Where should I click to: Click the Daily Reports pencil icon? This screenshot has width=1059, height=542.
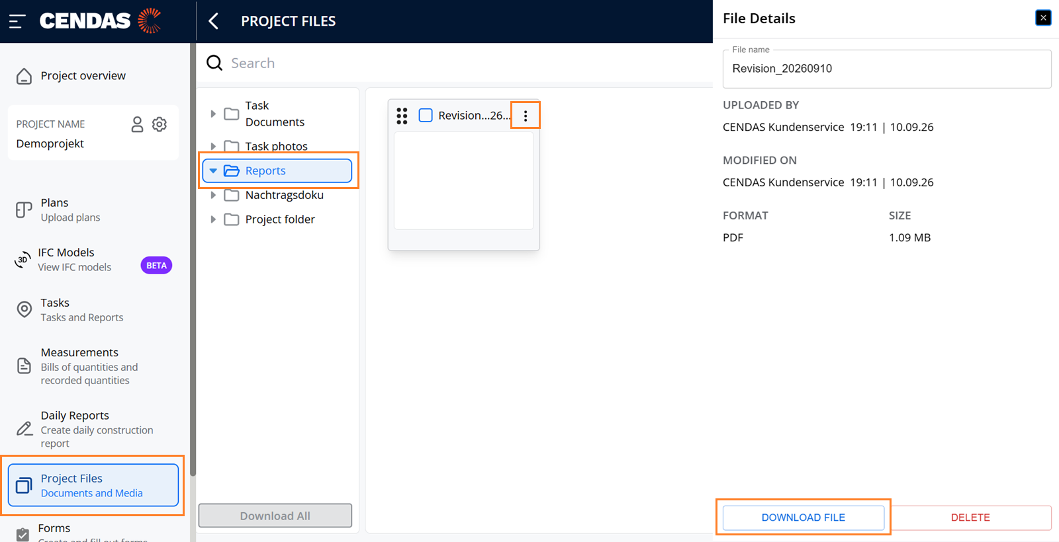[x=24, y=428]
